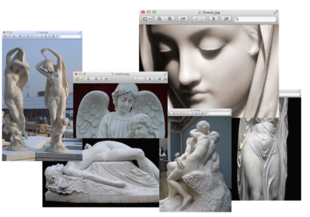This screenshot has width=310, height=217.
Task: Zoom in on the Greed.jpg window
Action: tap(170, 19)
